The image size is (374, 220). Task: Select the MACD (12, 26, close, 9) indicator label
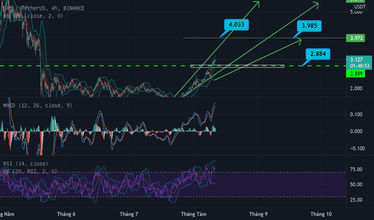tap(38, 105)
